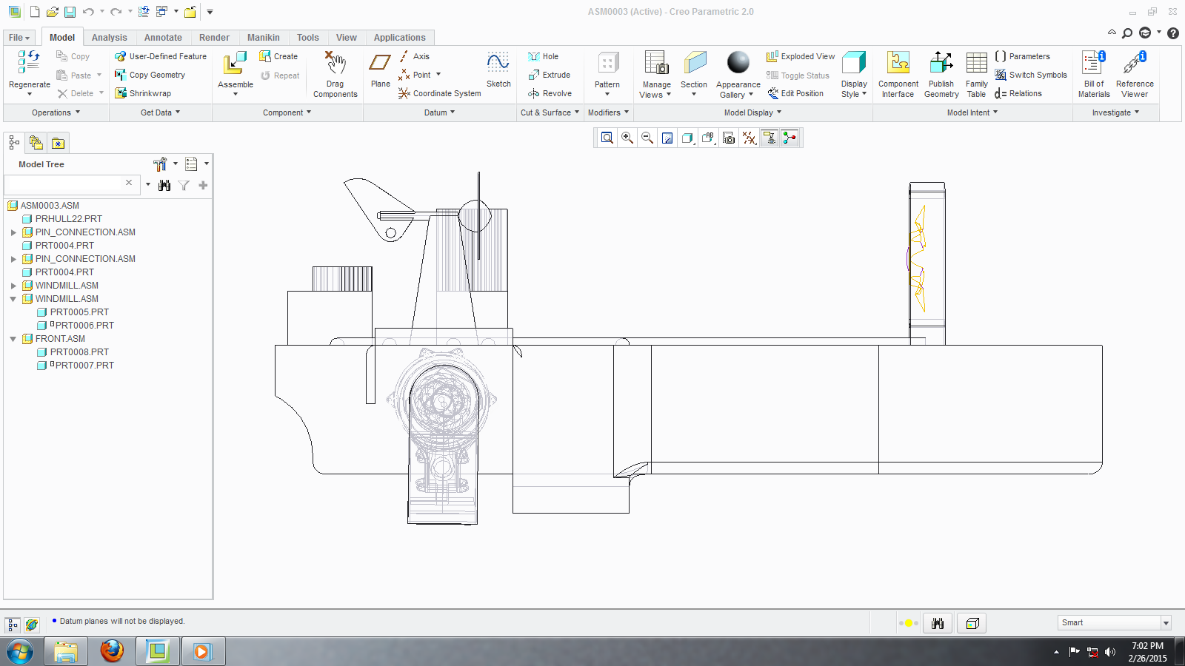Screen dimensions: 1185x666
Task: Expand the Model Display group dropdown
Action: coord(752,112)
